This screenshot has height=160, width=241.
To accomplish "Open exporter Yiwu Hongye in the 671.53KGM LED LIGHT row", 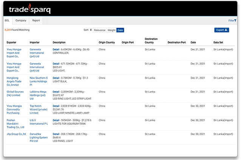I will pyautogui.click(x=14, y=67).
